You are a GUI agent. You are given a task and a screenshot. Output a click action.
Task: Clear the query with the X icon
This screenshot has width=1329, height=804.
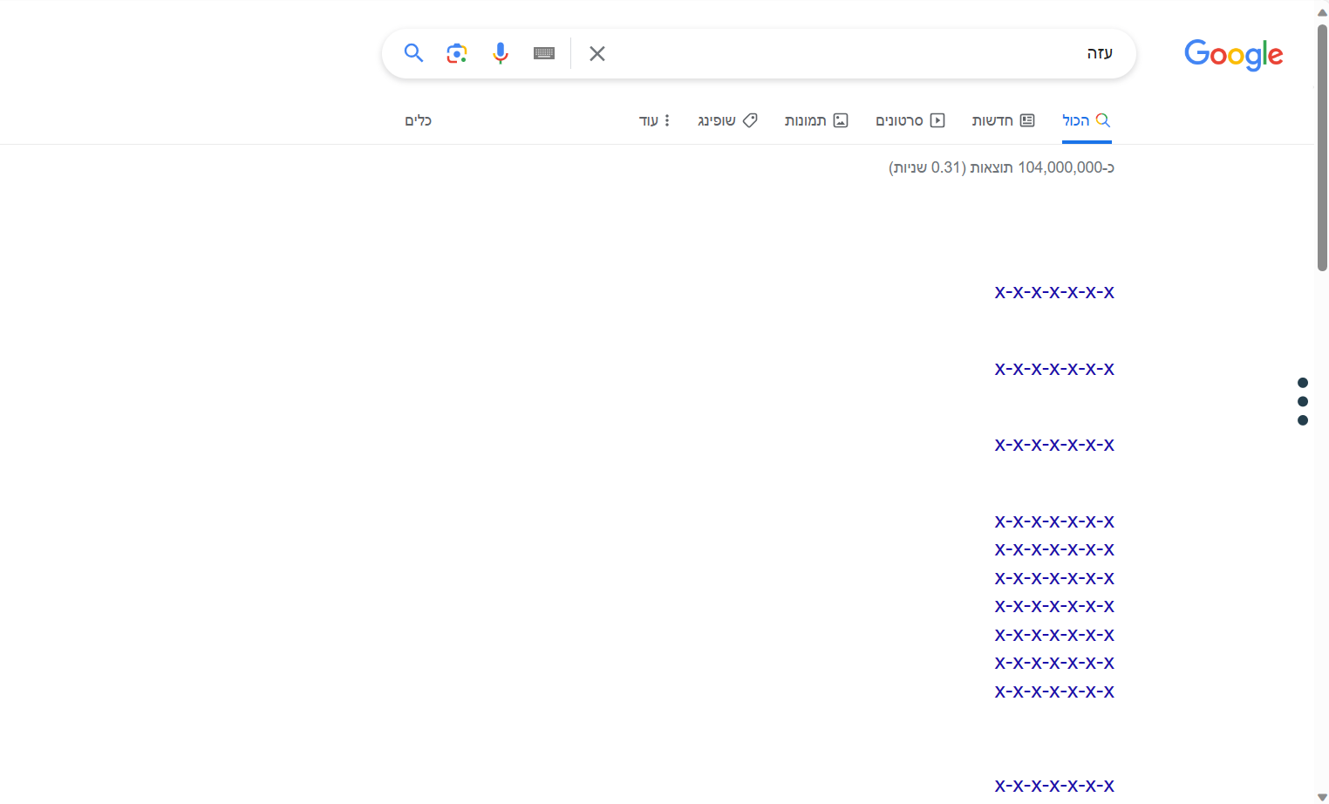point(596,53)
